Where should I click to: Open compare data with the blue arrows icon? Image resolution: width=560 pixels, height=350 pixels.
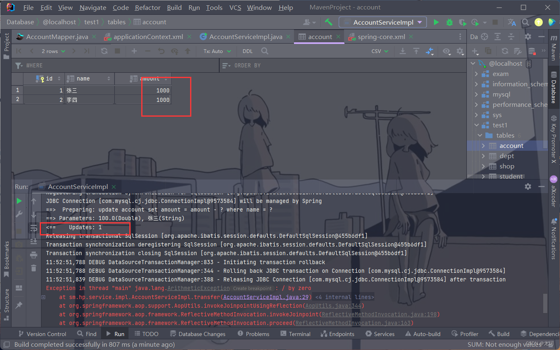click(x=429, y=51)
